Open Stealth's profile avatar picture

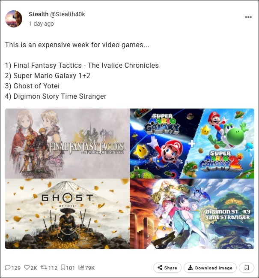tap(14, 19)
